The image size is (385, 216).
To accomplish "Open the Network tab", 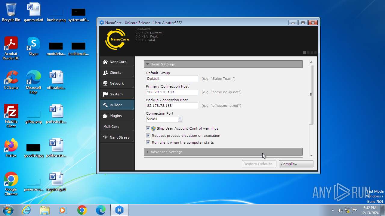I will pyautogui.click(x=117, y=83).
